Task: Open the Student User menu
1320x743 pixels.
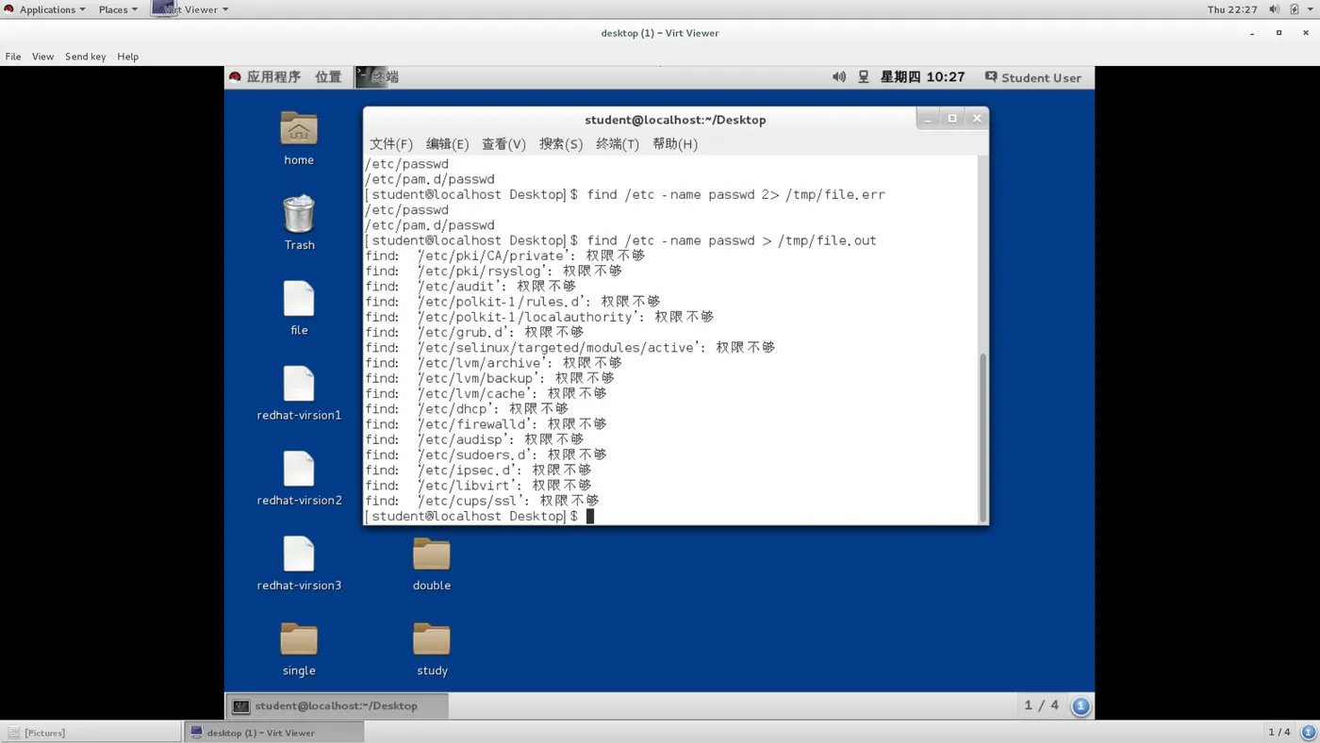Action: pos(1033,77)
